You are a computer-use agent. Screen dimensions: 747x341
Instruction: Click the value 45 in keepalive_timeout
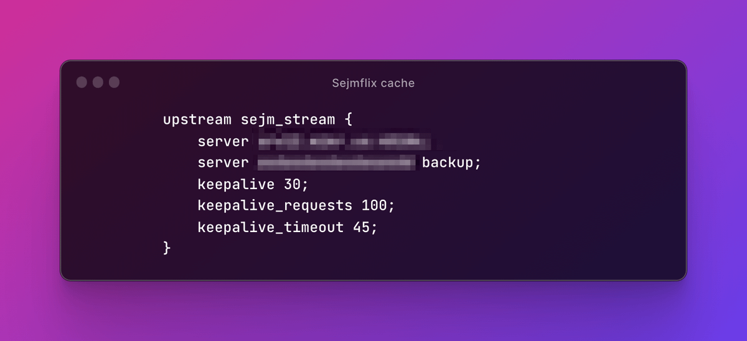(x=365, y=228)
